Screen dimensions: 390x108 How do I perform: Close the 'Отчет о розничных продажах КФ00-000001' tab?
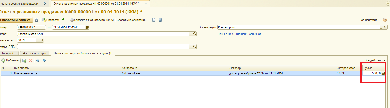[146, 4]
